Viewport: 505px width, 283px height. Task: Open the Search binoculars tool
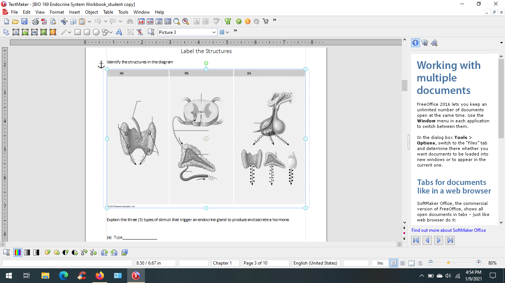130,21
